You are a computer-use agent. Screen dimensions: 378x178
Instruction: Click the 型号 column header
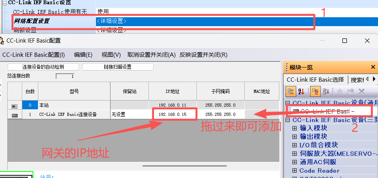click(x=74, y=91)
